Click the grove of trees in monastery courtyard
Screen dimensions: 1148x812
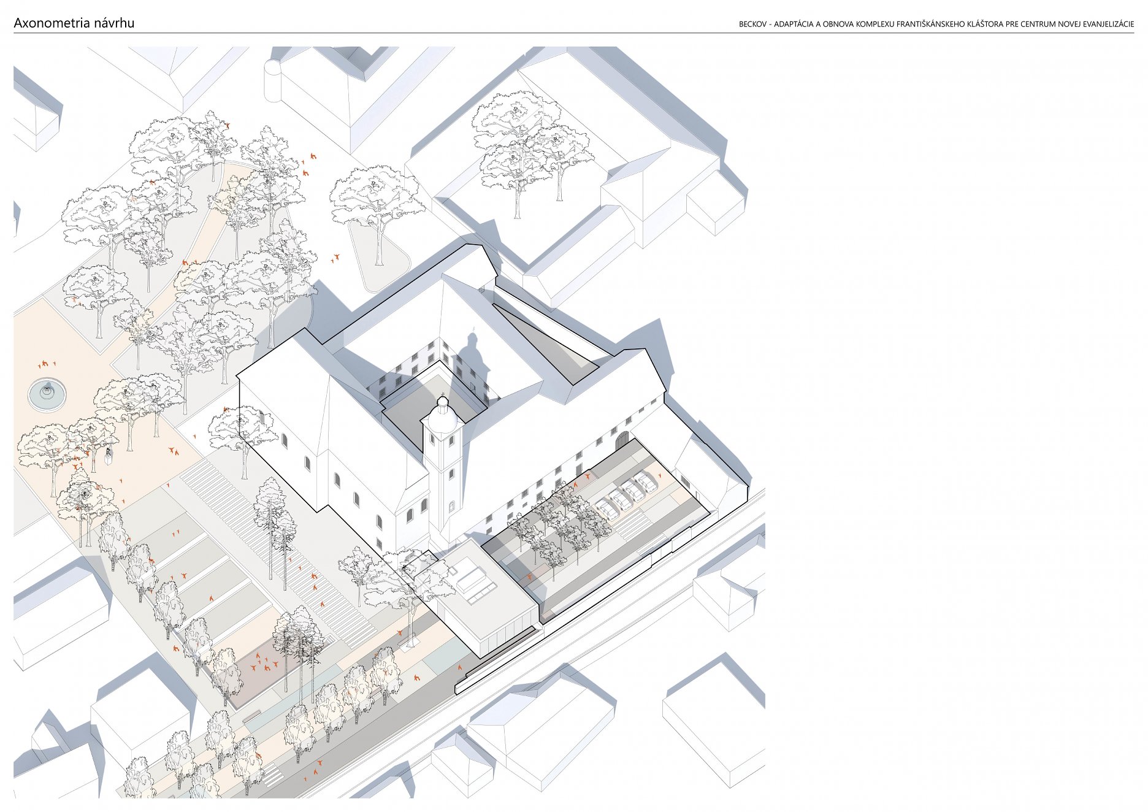pyautogui.click(x=558, y=527)
